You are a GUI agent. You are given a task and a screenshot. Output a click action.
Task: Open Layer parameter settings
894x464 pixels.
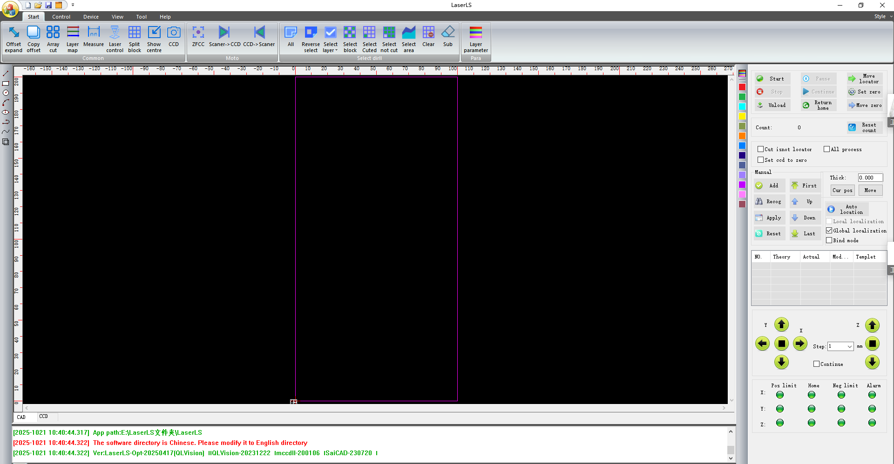tap(475, 33)
